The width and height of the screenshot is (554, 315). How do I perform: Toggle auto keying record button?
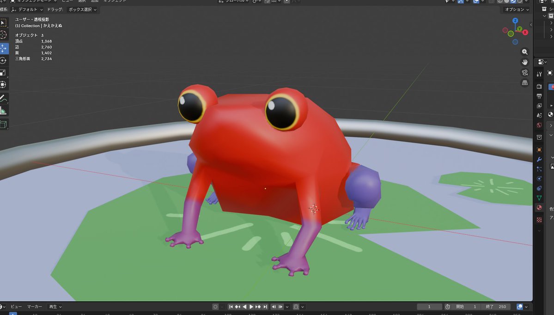tap(215, 307)
